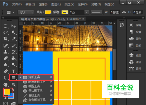146x105 pixels.
Task: Select the Clone Stamp tool
Action: 6,52
